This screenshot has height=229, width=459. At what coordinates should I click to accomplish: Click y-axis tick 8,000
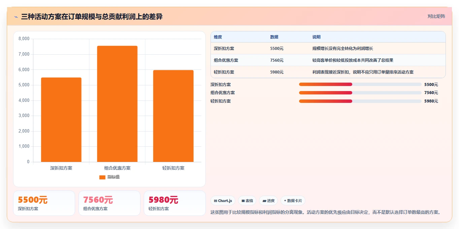(24, 39)
